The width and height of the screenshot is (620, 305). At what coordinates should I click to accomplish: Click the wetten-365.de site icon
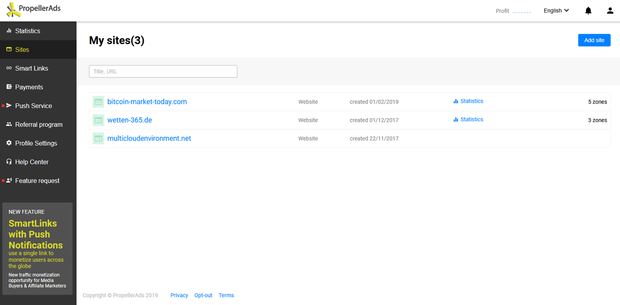[x=98, y=120]
